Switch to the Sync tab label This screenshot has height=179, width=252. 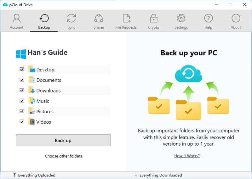click(x=72, y=27)
